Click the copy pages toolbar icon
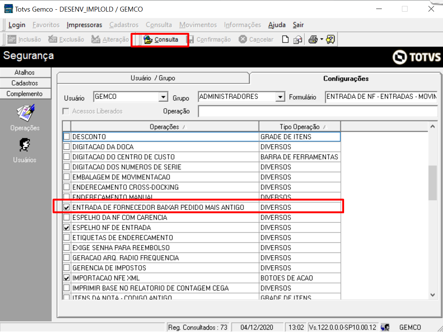 point(297,40)
